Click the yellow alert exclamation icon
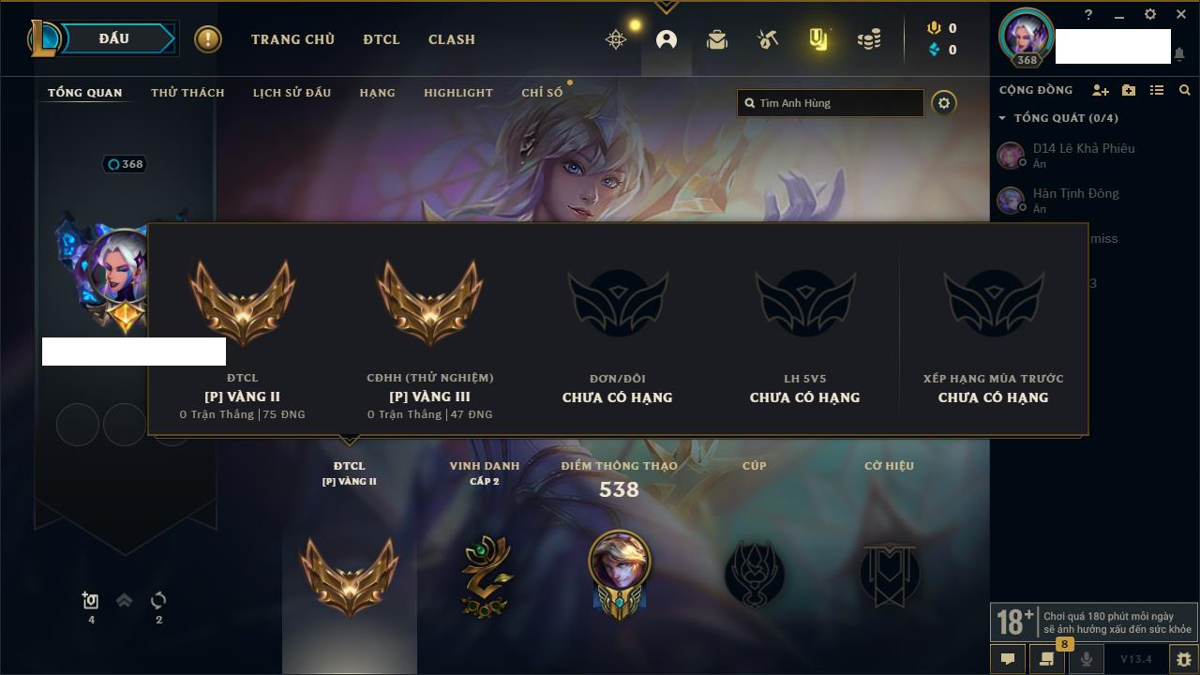Viewport: 1200px width, 675px height. click(208, 39)
